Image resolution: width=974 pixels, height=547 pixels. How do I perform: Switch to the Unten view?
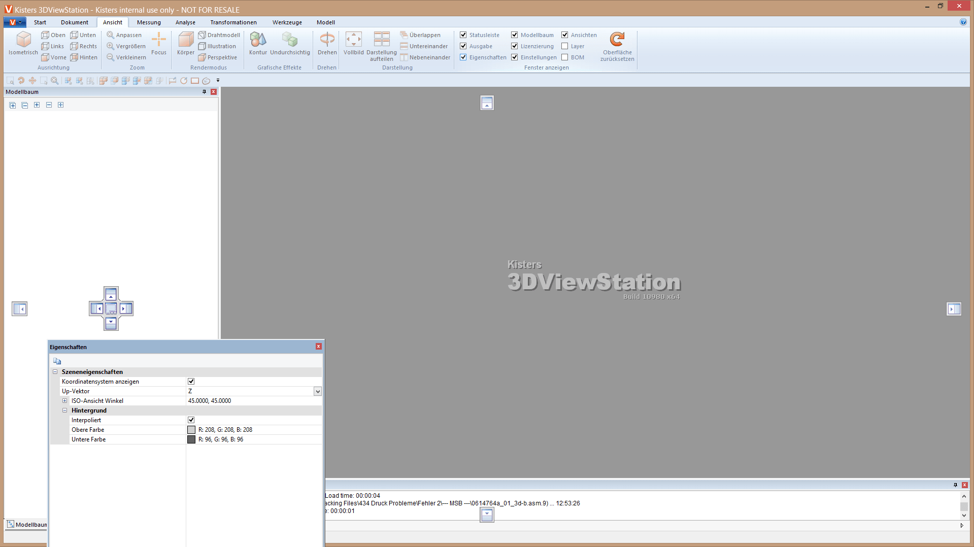coord(83,35)
